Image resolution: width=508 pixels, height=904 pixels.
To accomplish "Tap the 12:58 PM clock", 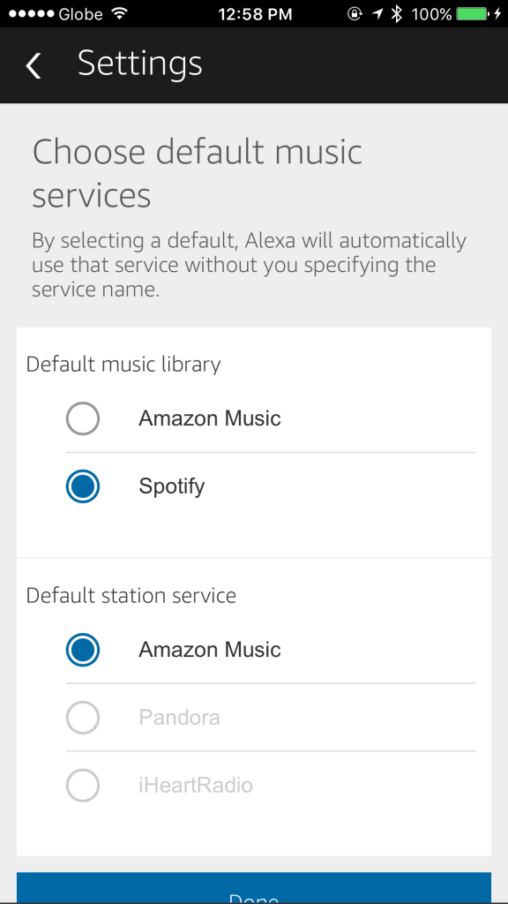I will (255, 14).
